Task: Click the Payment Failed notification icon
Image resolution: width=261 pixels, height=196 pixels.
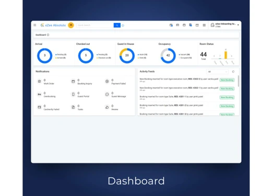Action: pyautogui.click(x=107, y=82)
